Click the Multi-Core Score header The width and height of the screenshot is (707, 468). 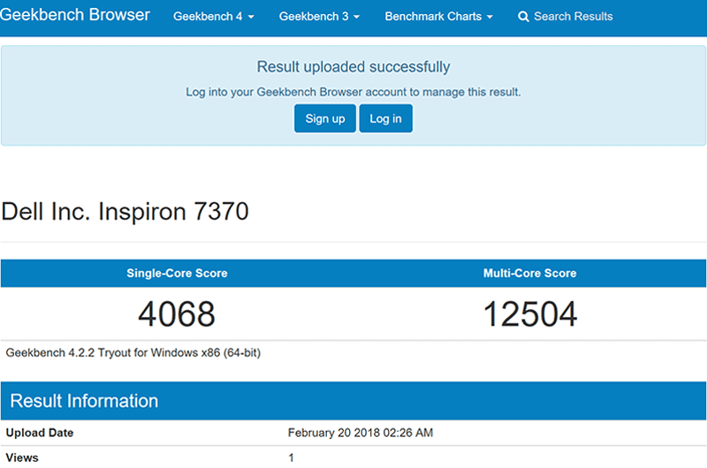[529, 273]
